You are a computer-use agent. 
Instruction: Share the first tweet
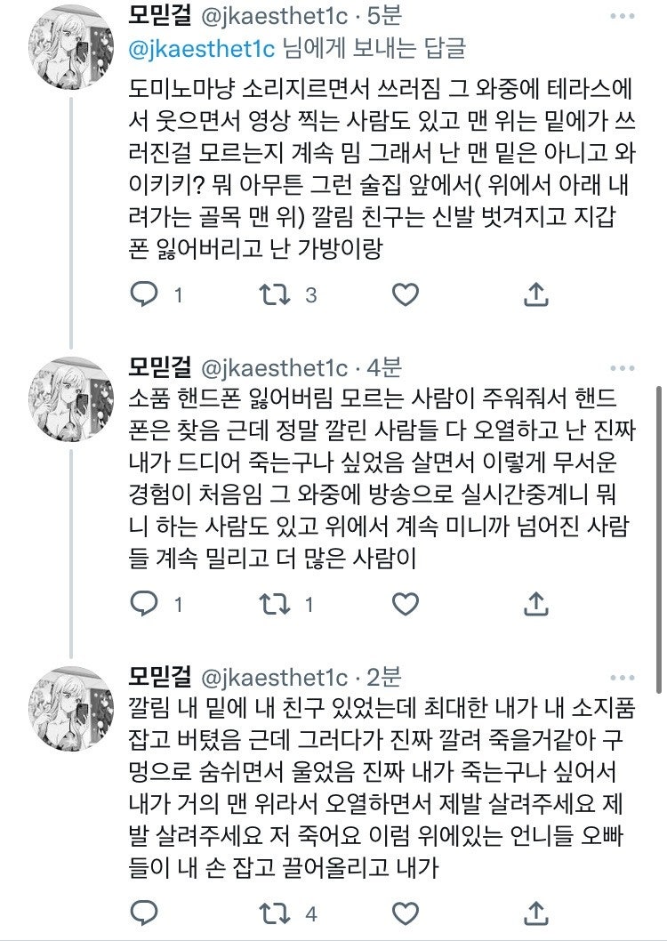(535, 294)
